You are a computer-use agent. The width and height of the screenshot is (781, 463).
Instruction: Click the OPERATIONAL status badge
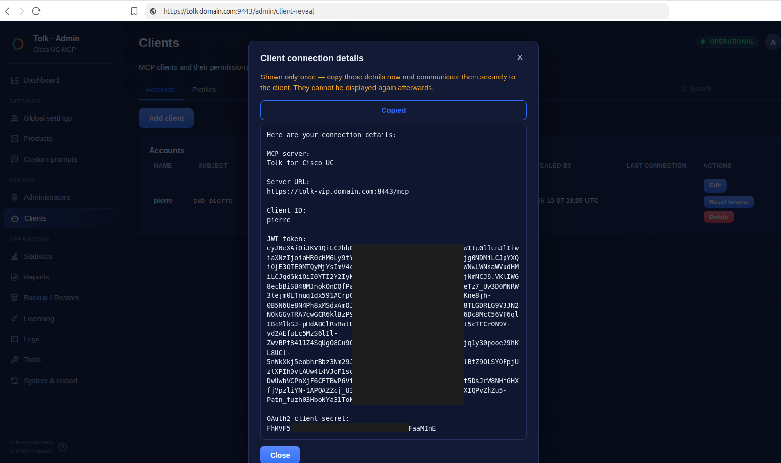727,42
